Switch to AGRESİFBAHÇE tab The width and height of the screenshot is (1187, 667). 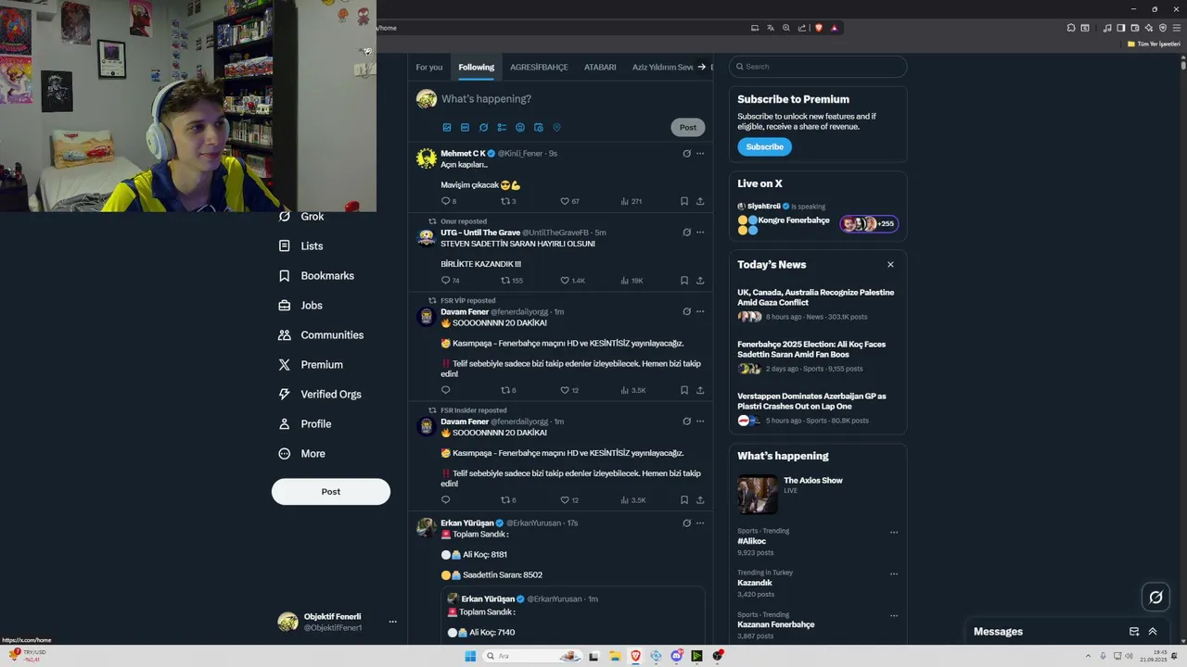point(539,68)
